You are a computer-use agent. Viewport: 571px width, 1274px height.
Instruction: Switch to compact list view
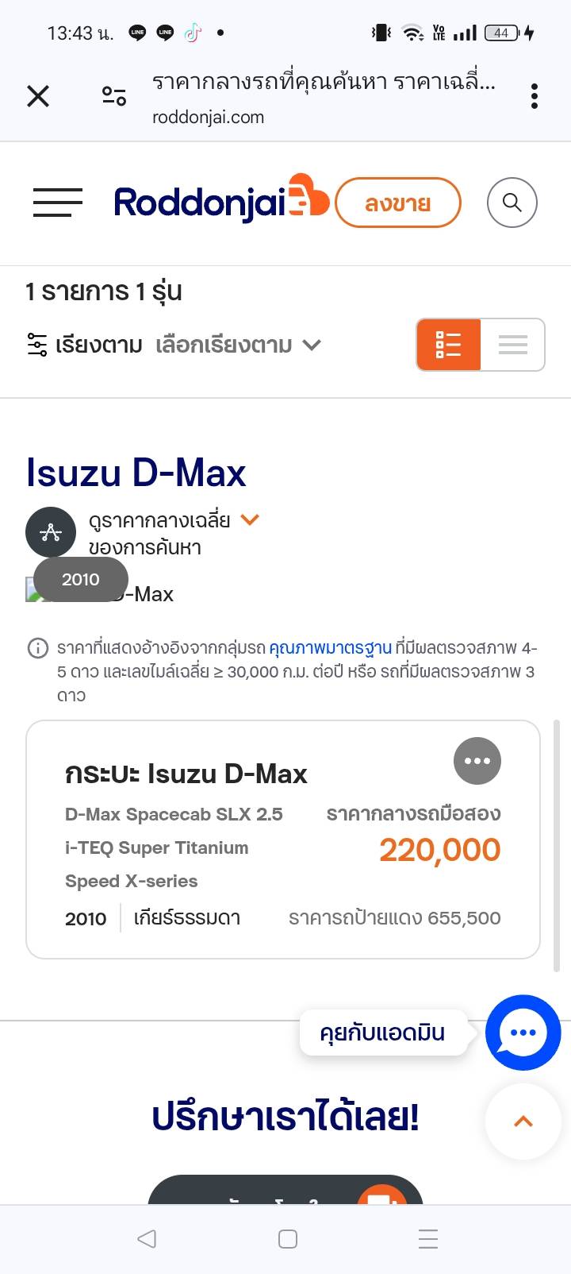tap(512, 345)
